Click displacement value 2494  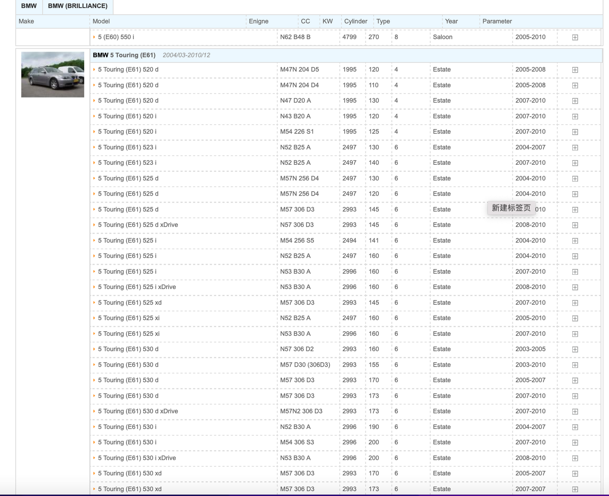(349, 241)
